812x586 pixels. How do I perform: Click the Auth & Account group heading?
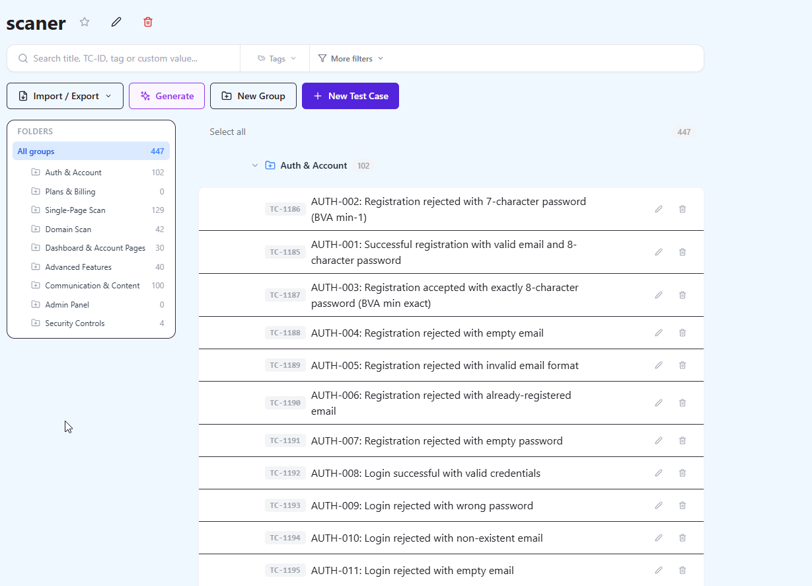(314, 165)
